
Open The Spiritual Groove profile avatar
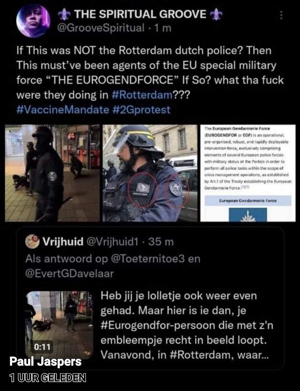coord(33,20)
